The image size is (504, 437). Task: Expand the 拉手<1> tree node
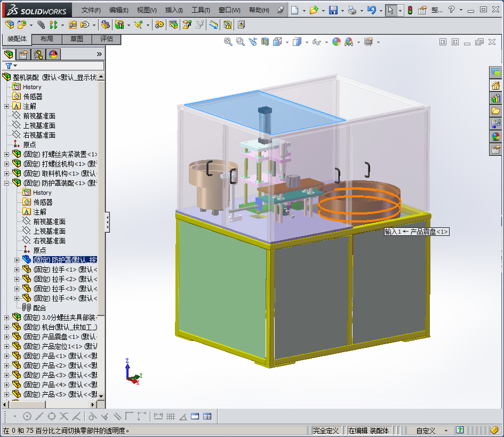click(x=17, y=269)
